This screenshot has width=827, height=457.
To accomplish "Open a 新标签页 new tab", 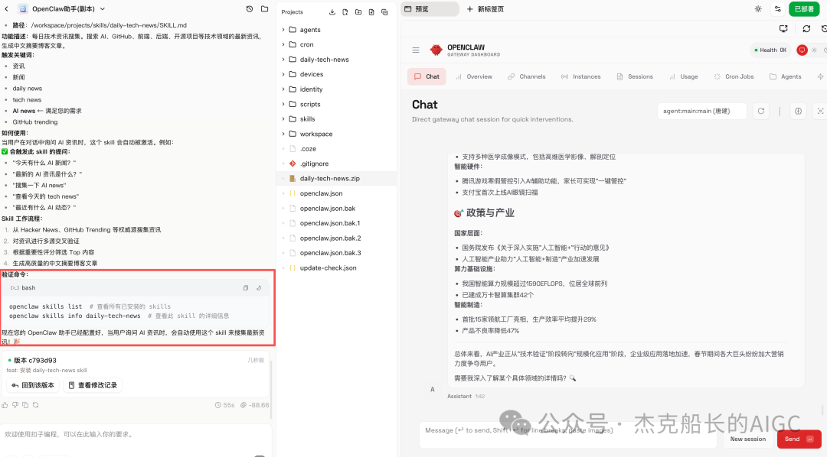I will pos(485,9).
